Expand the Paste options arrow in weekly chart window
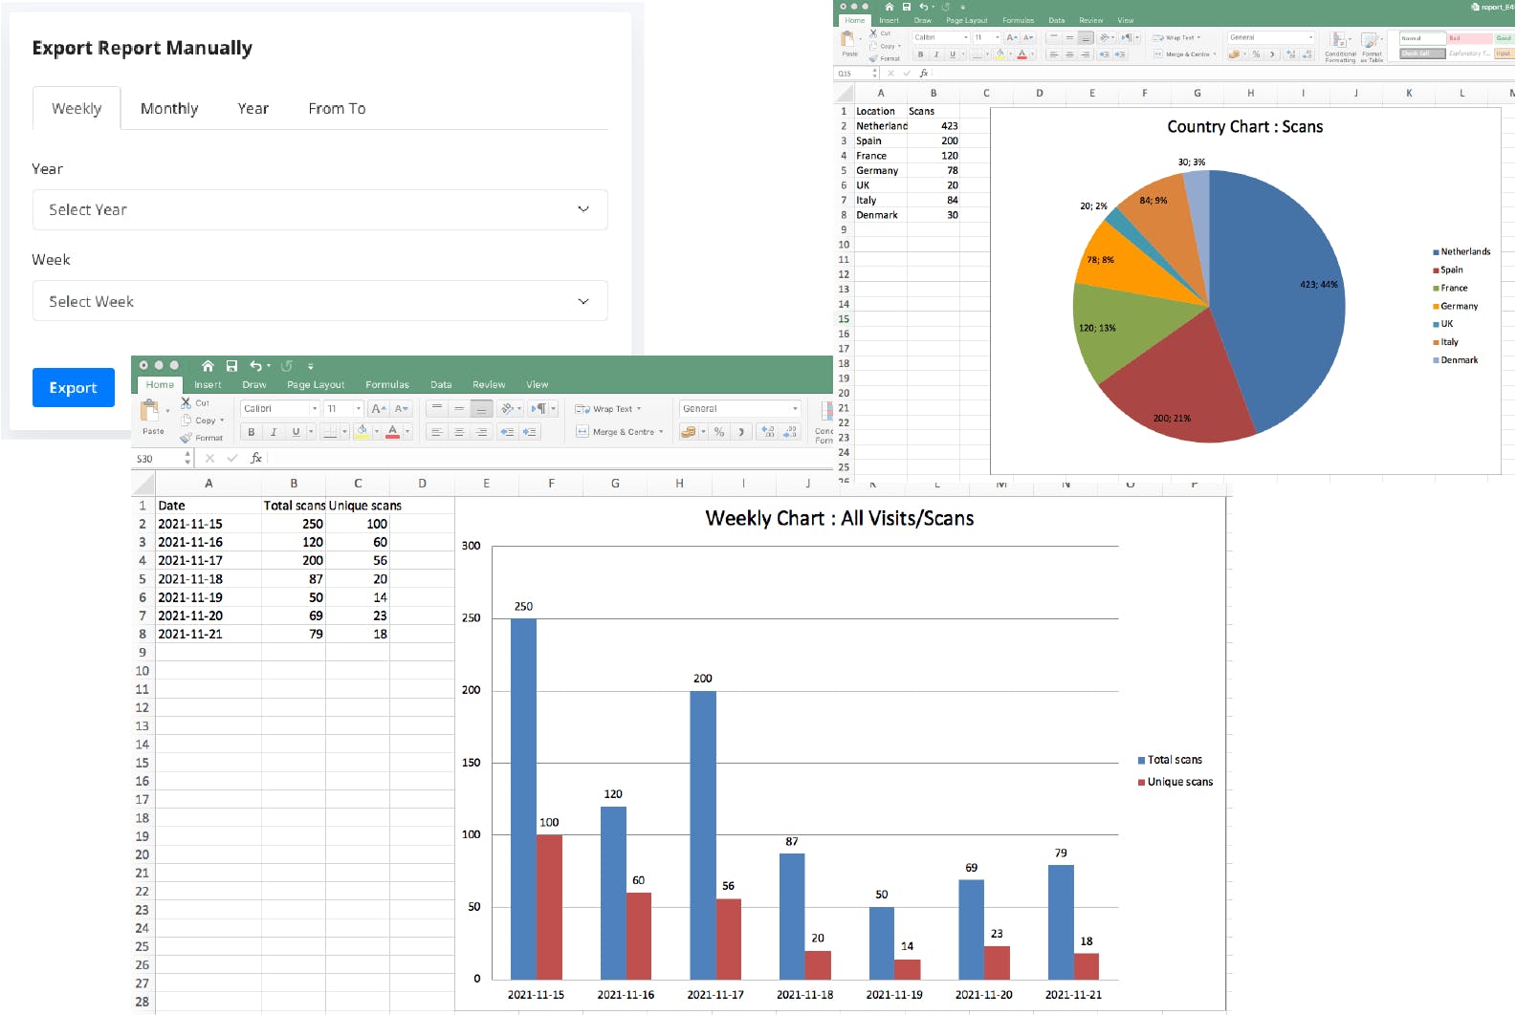The image size is (1516, 1015). click(168, 411)
